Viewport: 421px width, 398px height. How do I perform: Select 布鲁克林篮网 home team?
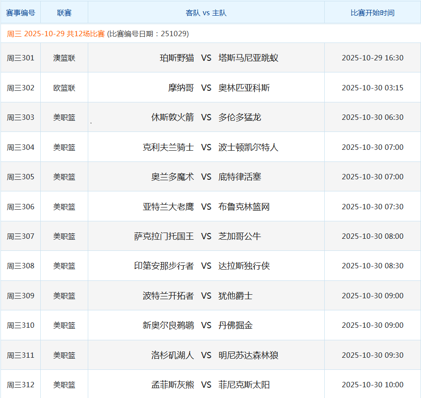244,207
